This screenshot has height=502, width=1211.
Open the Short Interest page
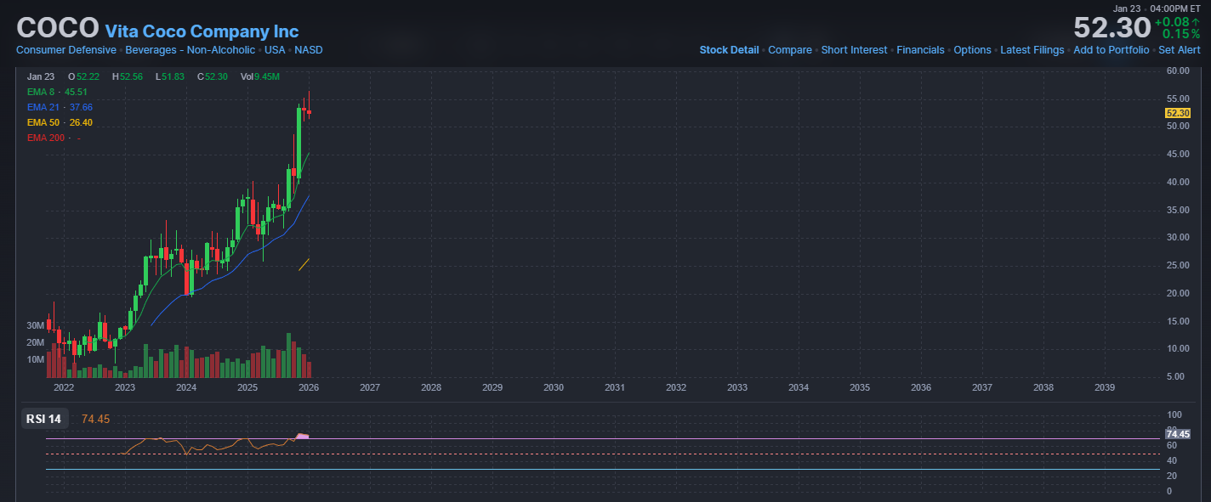click(x=854, y=50)
